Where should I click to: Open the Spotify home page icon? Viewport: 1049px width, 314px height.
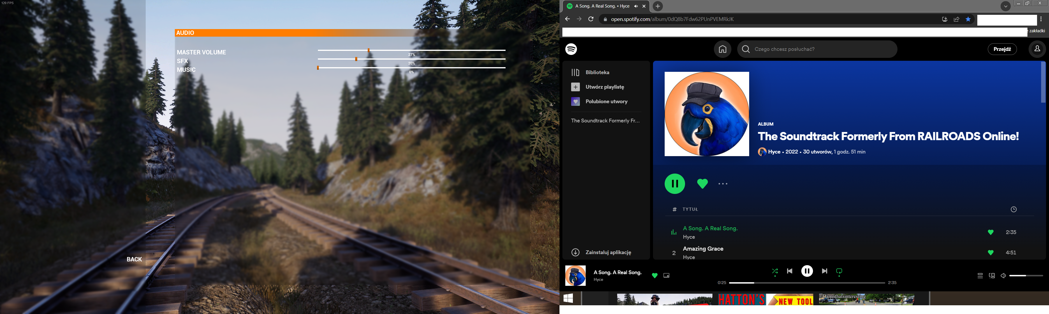722,49
